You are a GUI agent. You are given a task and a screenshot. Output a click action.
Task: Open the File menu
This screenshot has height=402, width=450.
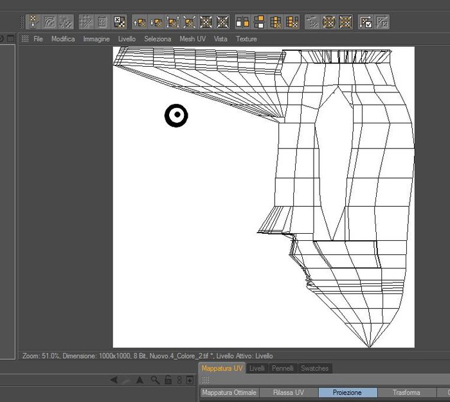pos(38,39)
